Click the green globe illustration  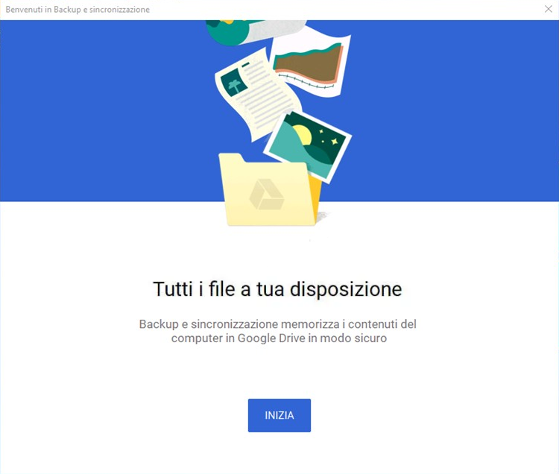click(x=225, y=33)
